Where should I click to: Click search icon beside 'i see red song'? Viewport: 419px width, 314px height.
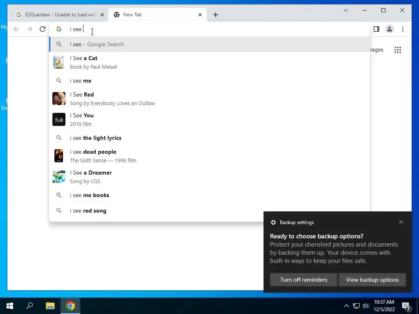pyautogui.click(x=59, y=211)
